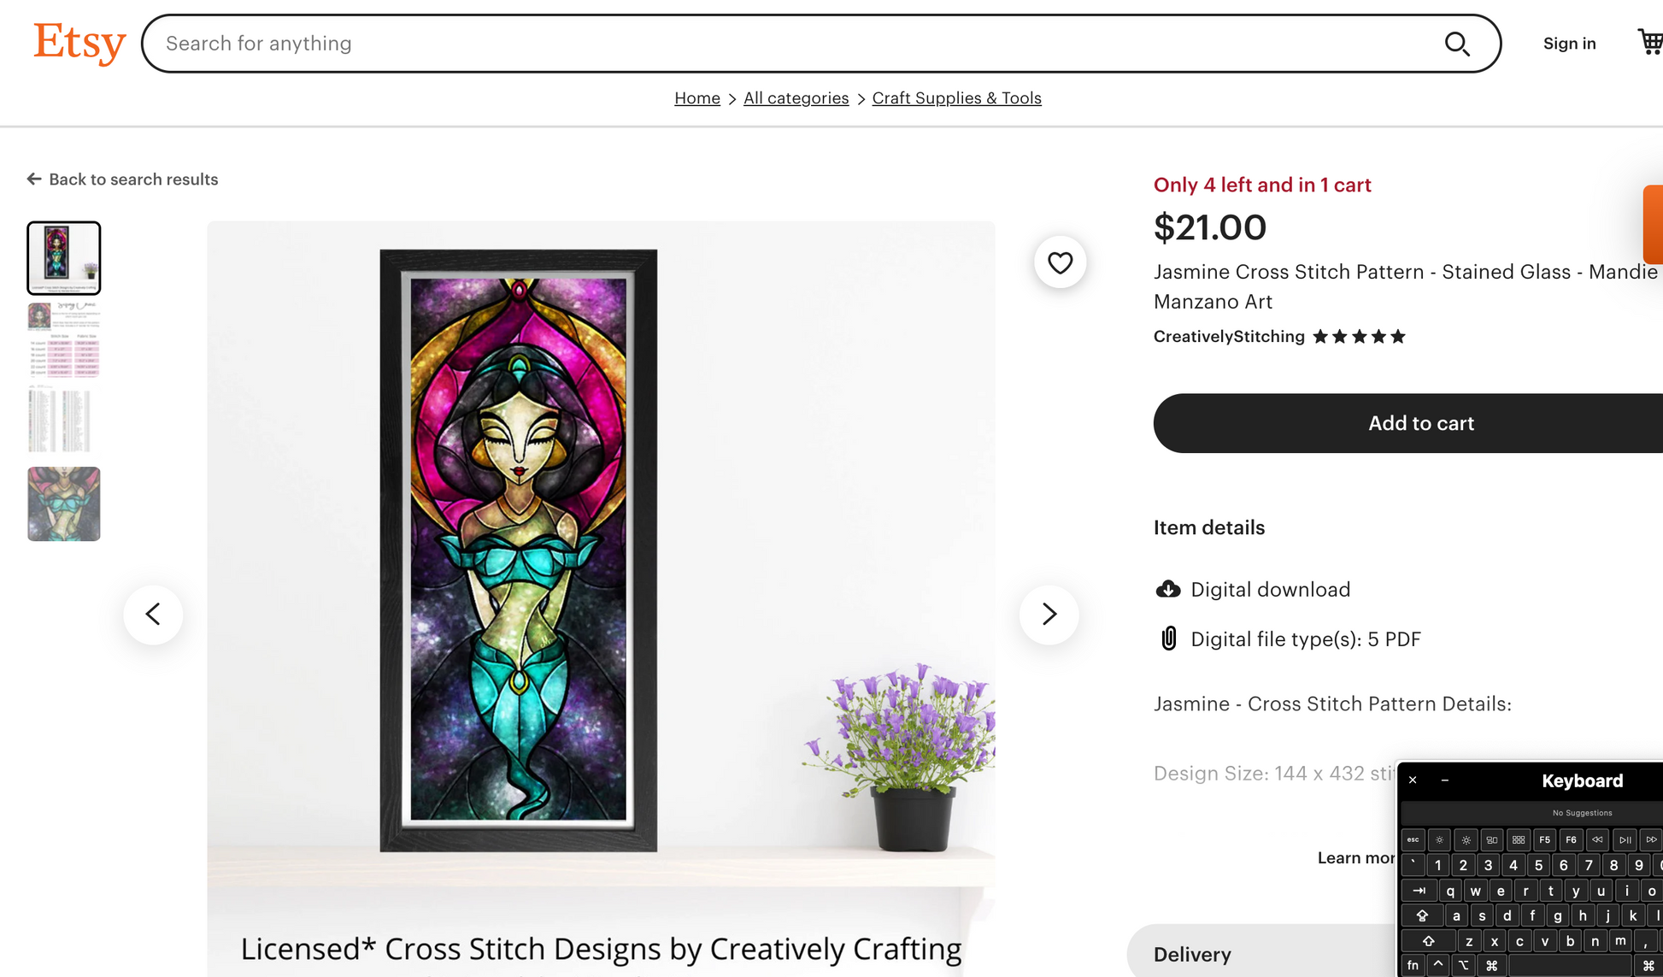
Task: Open Craft Supplies & Tools breadcrumb
Action: [956, 98]
